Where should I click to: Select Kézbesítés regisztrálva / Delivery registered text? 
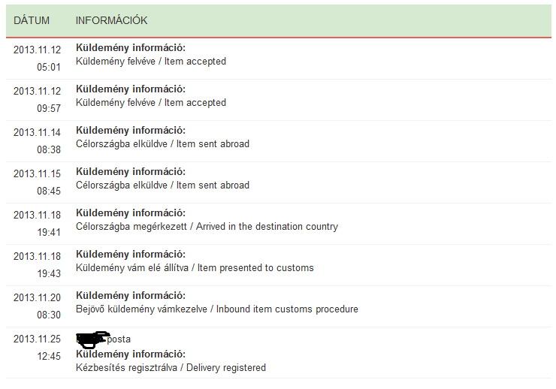[x=171, y=368]
